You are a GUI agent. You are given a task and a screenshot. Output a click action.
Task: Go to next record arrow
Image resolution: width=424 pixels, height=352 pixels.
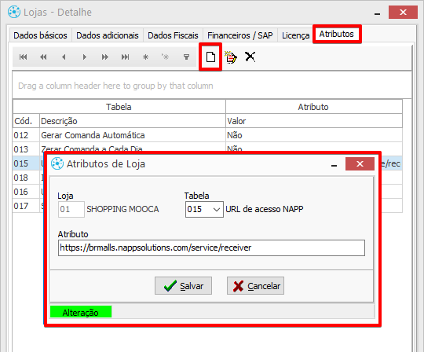[84, 57]
